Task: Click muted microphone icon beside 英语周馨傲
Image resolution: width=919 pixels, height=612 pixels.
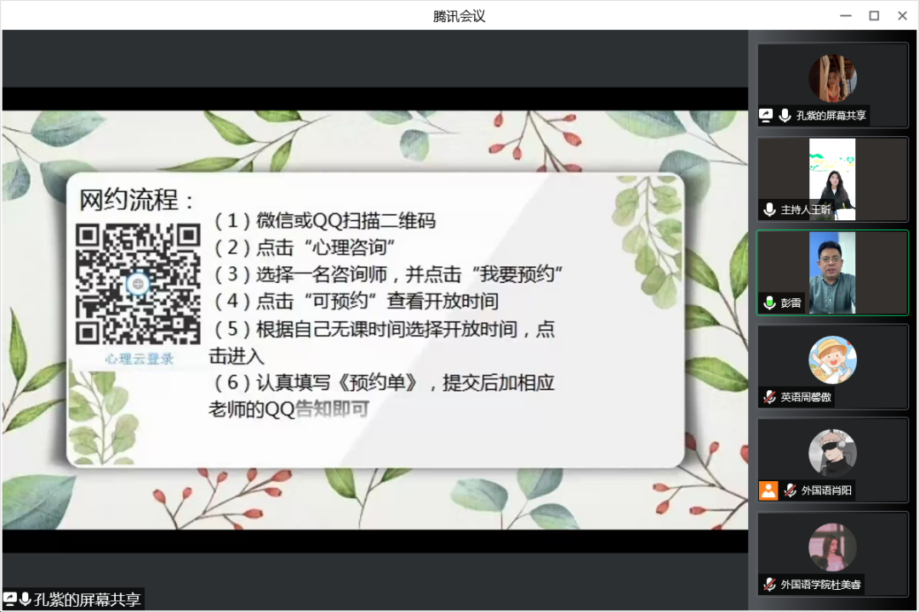Action: pyautogui.click(x=769, y=397)
